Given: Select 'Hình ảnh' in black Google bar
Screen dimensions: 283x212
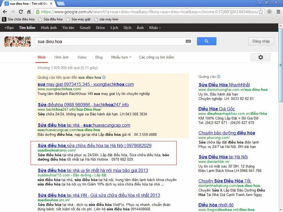Looking at the screenshot, I should [49, 28].
